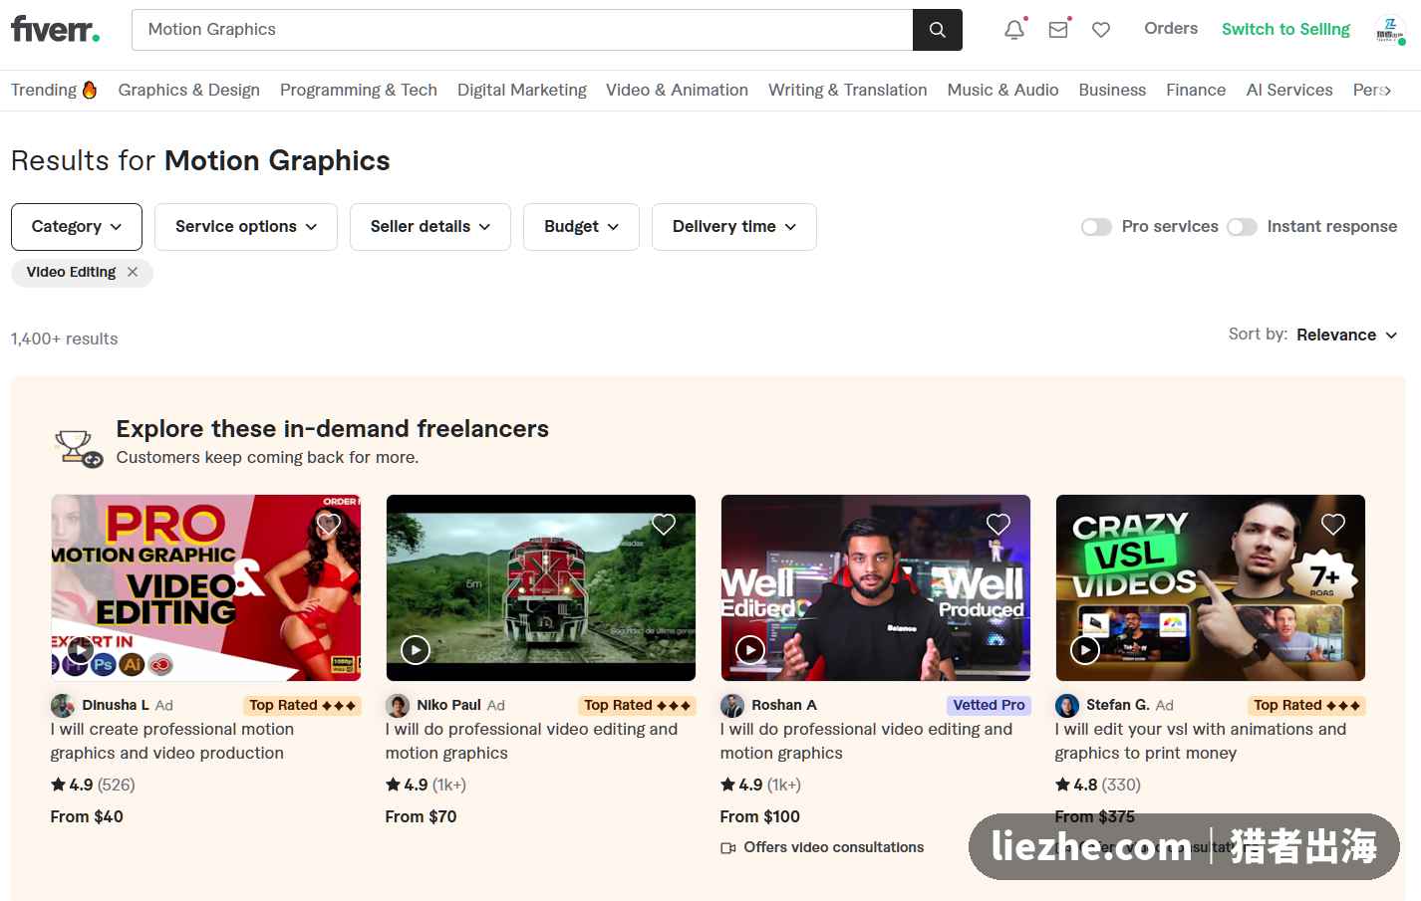Open Roshan A's Well Edited thumbnail

876,587
